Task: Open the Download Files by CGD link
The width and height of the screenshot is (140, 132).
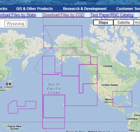Action: coord(63,15)
